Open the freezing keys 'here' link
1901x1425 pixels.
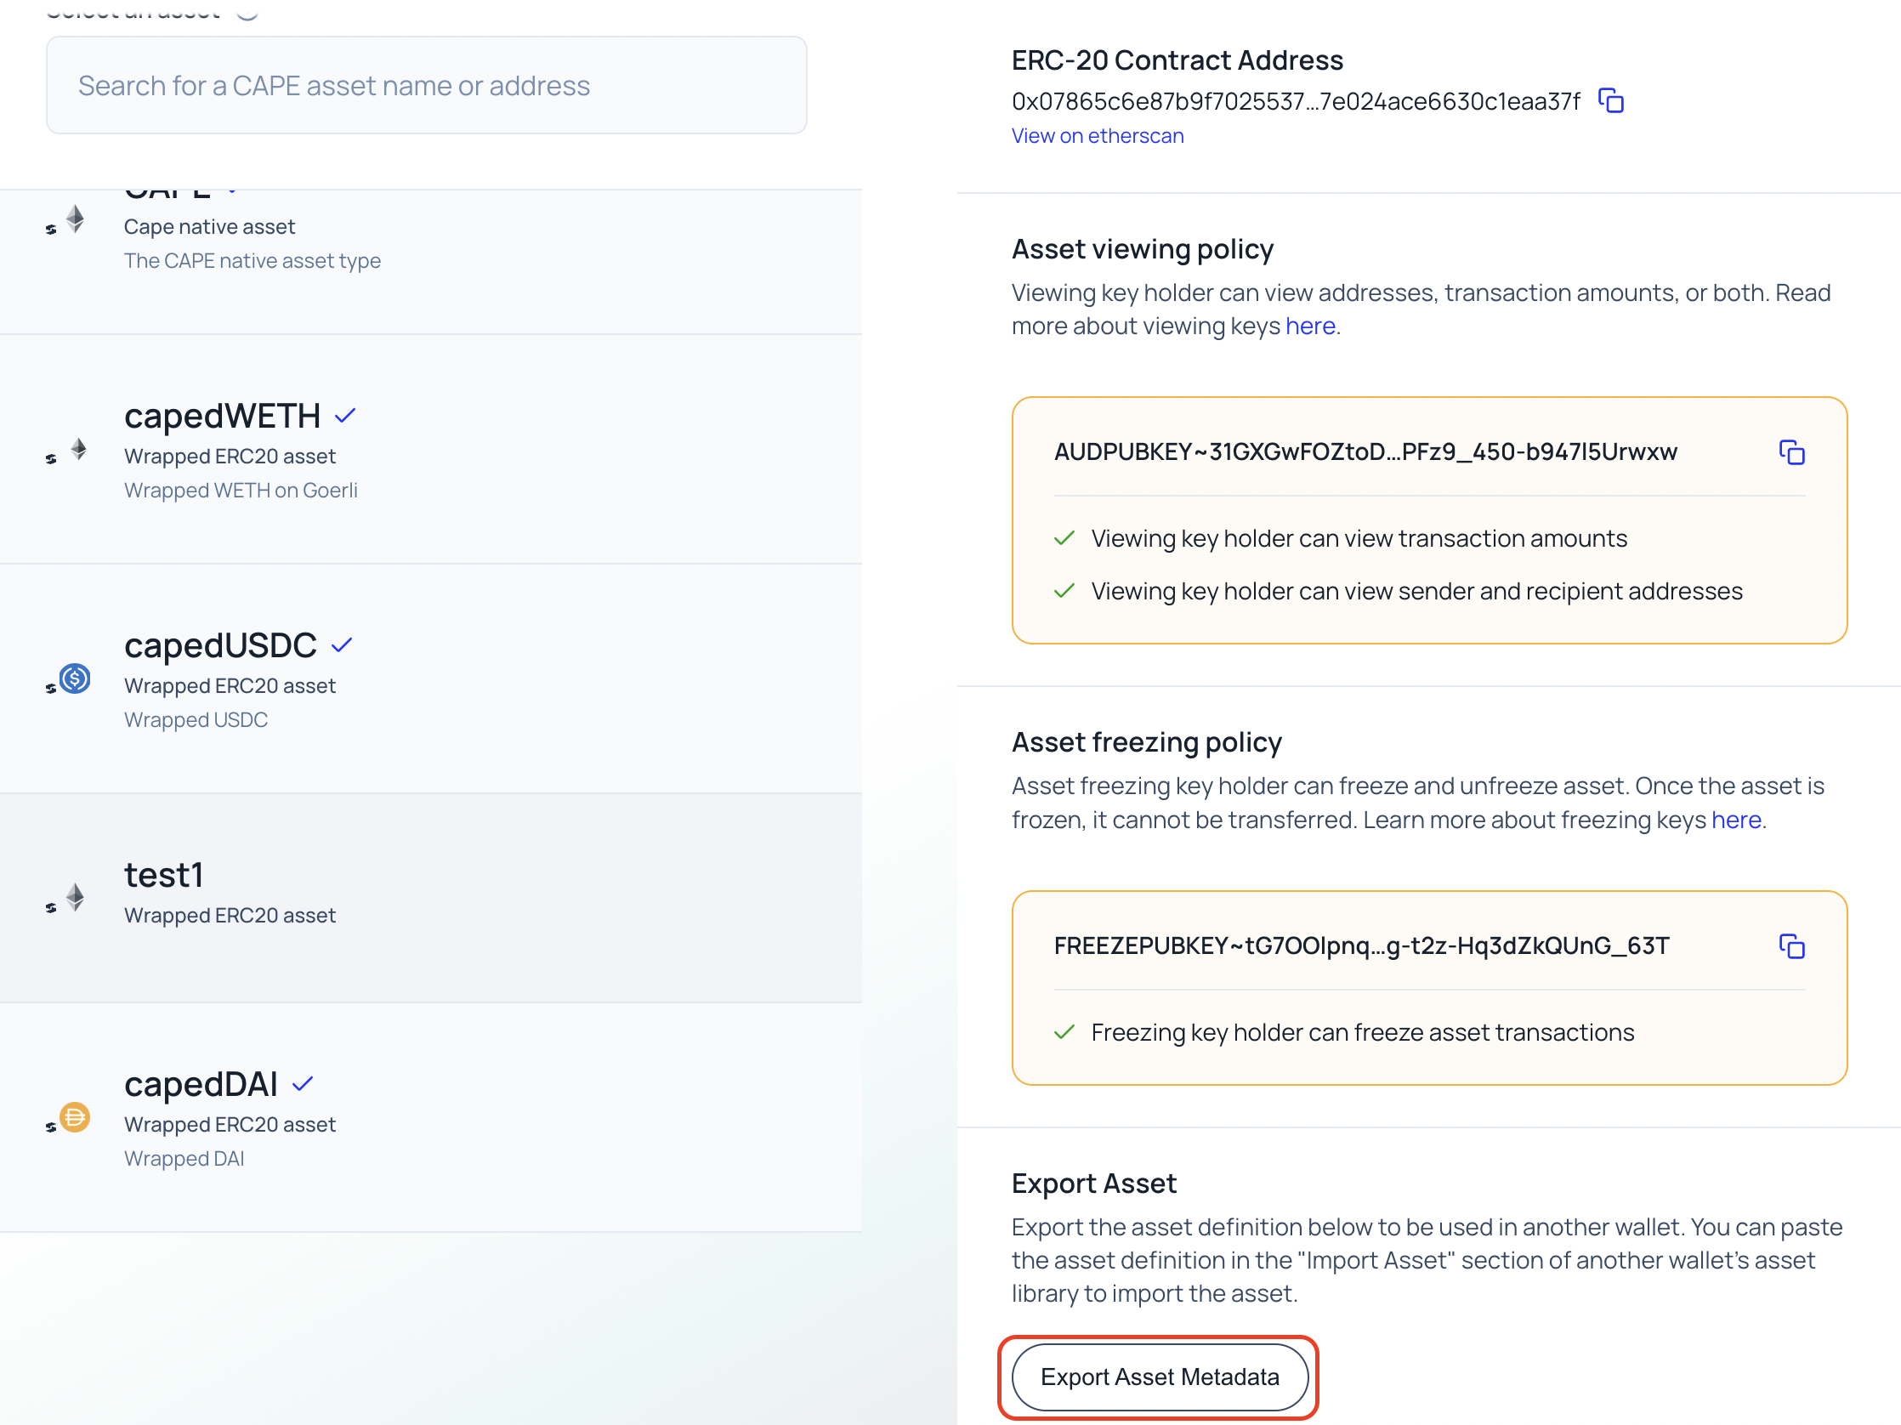1735,820
